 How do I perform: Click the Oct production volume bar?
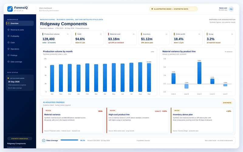tap(52, 78)
